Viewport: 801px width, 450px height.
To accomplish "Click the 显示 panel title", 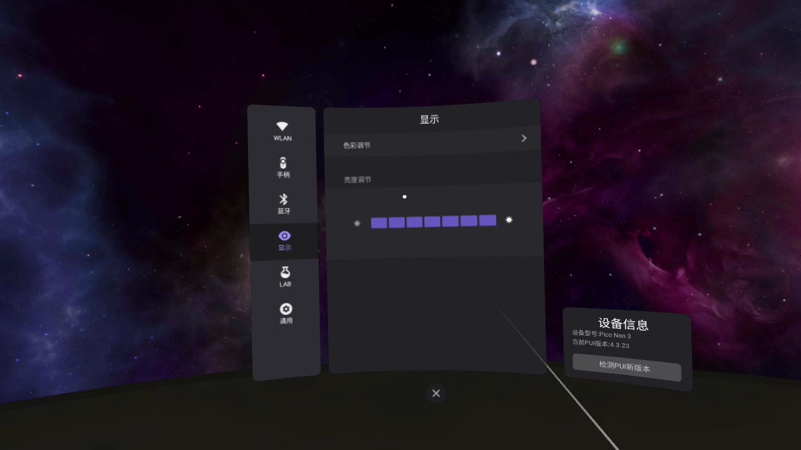I will pyautogui.click(x=429, y=119).
